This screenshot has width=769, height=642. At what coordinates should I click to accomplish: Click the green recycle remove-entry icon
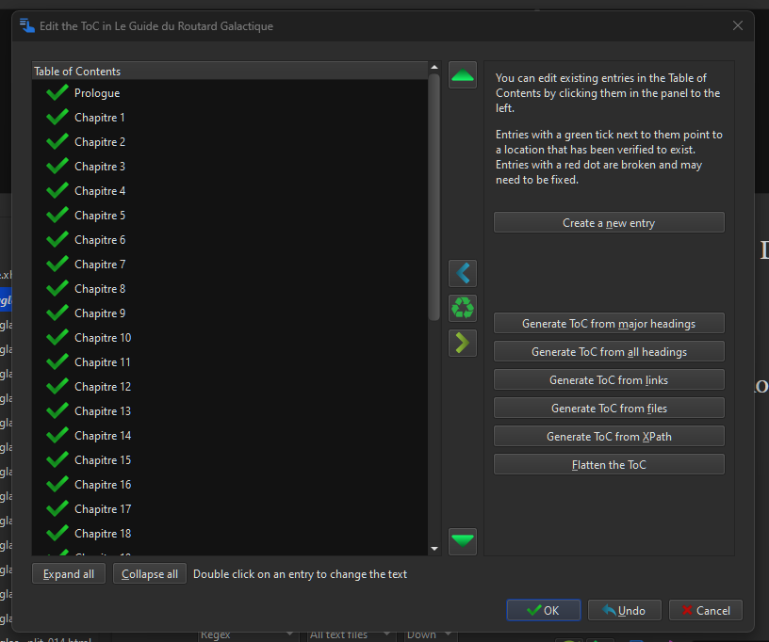[x=463, y=309]
